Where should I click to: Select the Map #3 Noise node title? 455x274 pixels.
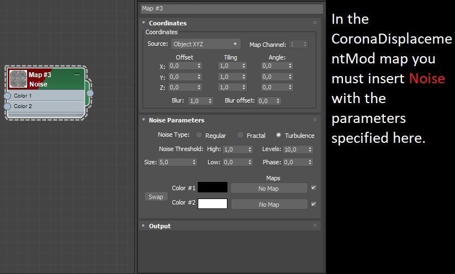pyautogui.click(x=40, y=79)
